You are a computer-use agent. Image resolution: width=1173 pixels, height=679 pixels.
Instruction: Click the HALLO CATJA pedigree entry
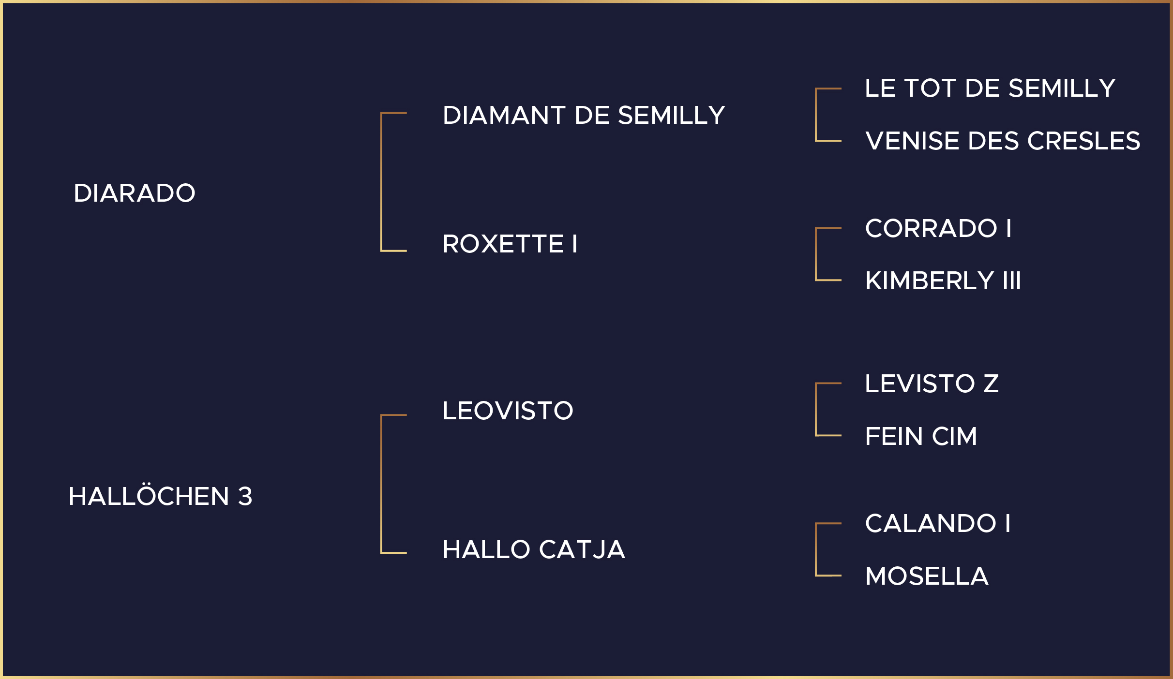tap(534, 550)
